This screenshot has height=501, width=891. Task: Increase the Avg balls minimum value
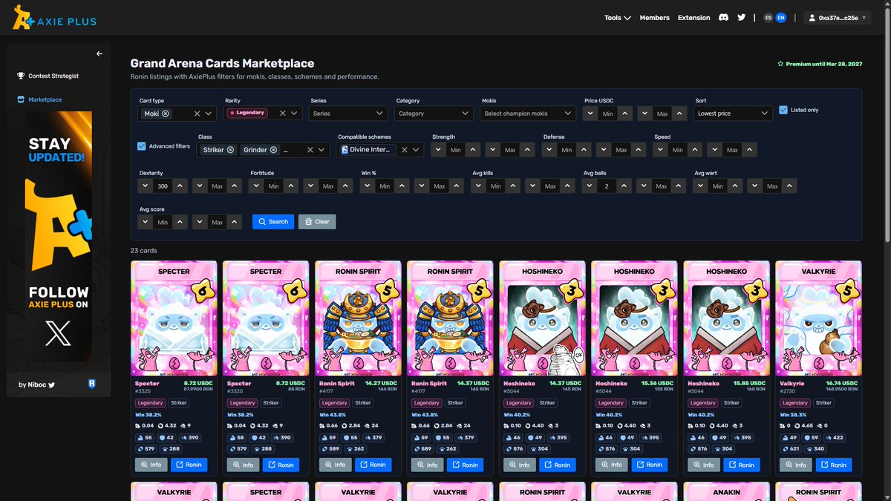(624, 186)
